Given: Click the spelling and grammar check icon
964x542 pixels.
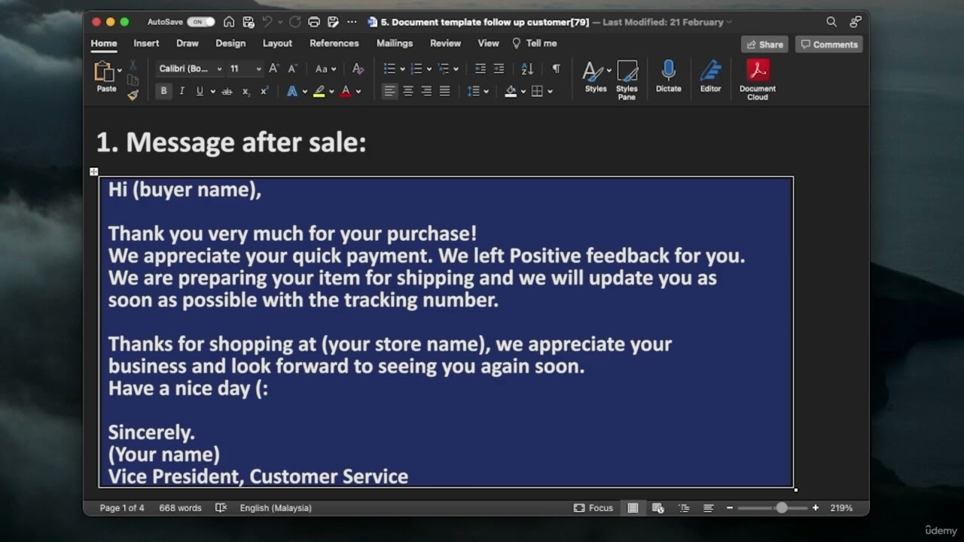Looking at the screenshot, I should coord(221,508).
